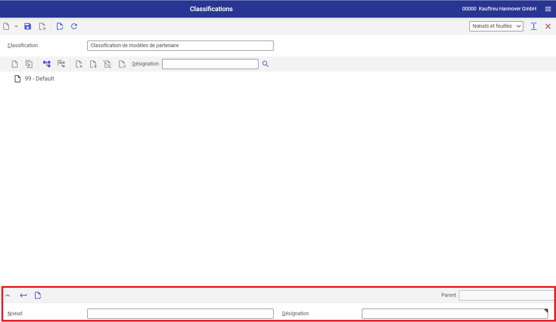The height and width of the screenshot is (322, 556).
Task: Click the page icon of 99 - Default
Action: pos(18,79)
